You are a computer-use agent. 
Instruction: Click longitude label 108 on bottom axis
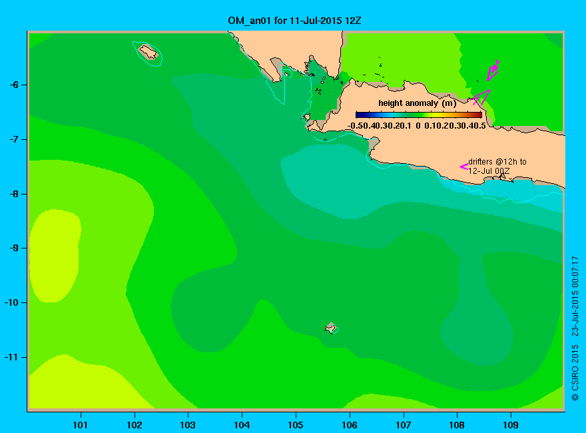457,425
